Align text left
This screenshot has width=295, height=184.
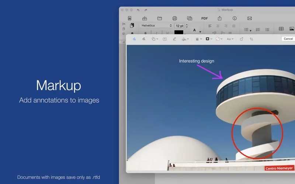210,26
